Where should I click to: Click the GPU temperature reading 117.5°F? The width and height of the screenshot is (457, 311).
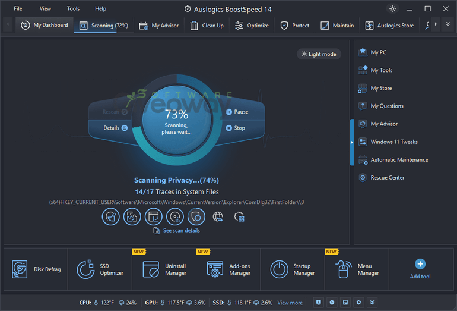click(176, 303)
